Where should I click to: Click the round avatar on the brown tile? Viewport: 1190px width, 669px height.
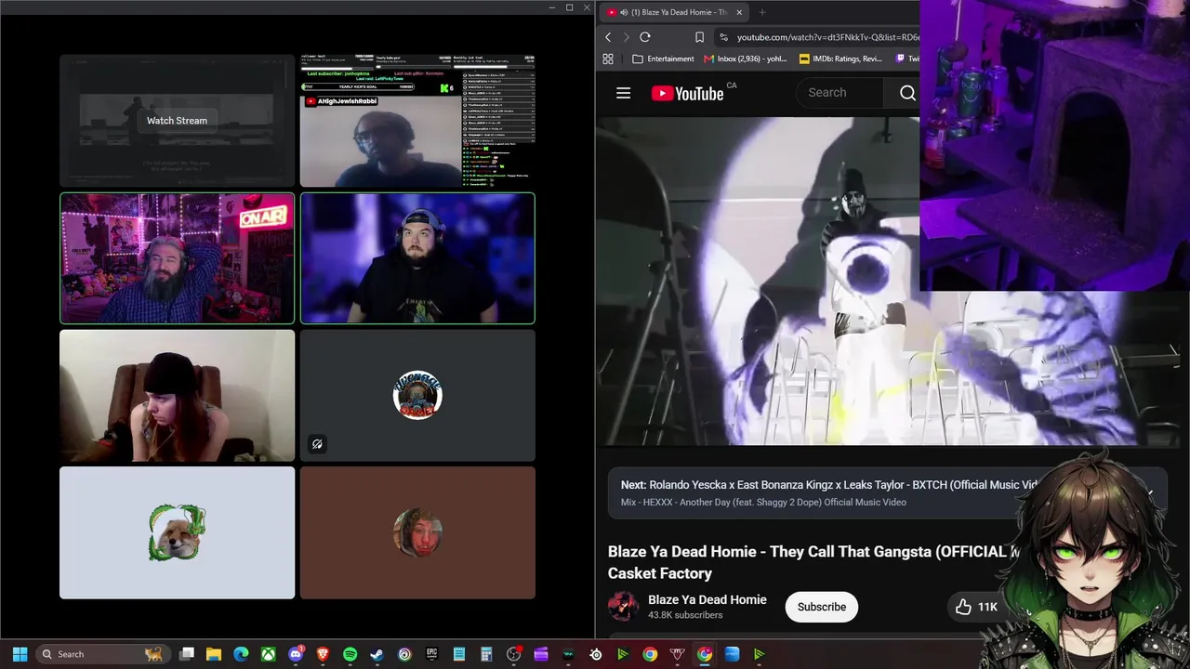[417, 532]
